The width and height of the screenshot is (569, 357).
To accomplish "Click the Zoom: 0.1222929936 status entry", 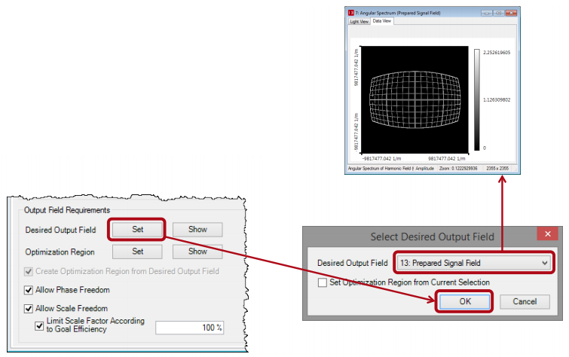I will [x=458, y=169].
